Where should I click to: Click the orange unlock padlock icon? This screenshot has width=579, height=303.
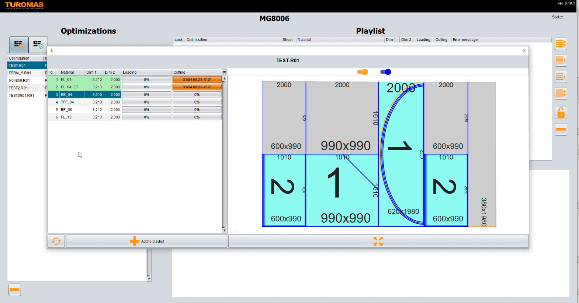point(561,113)
